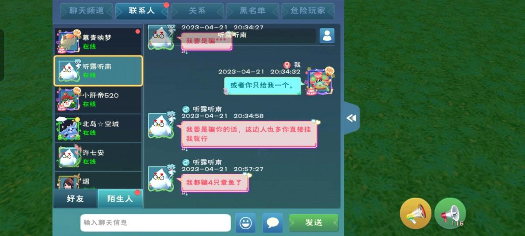Image resolution: width=525 pixels, height=236 pixels.
Task: Send the message with the 发送 button
Action: pos(314,223)
